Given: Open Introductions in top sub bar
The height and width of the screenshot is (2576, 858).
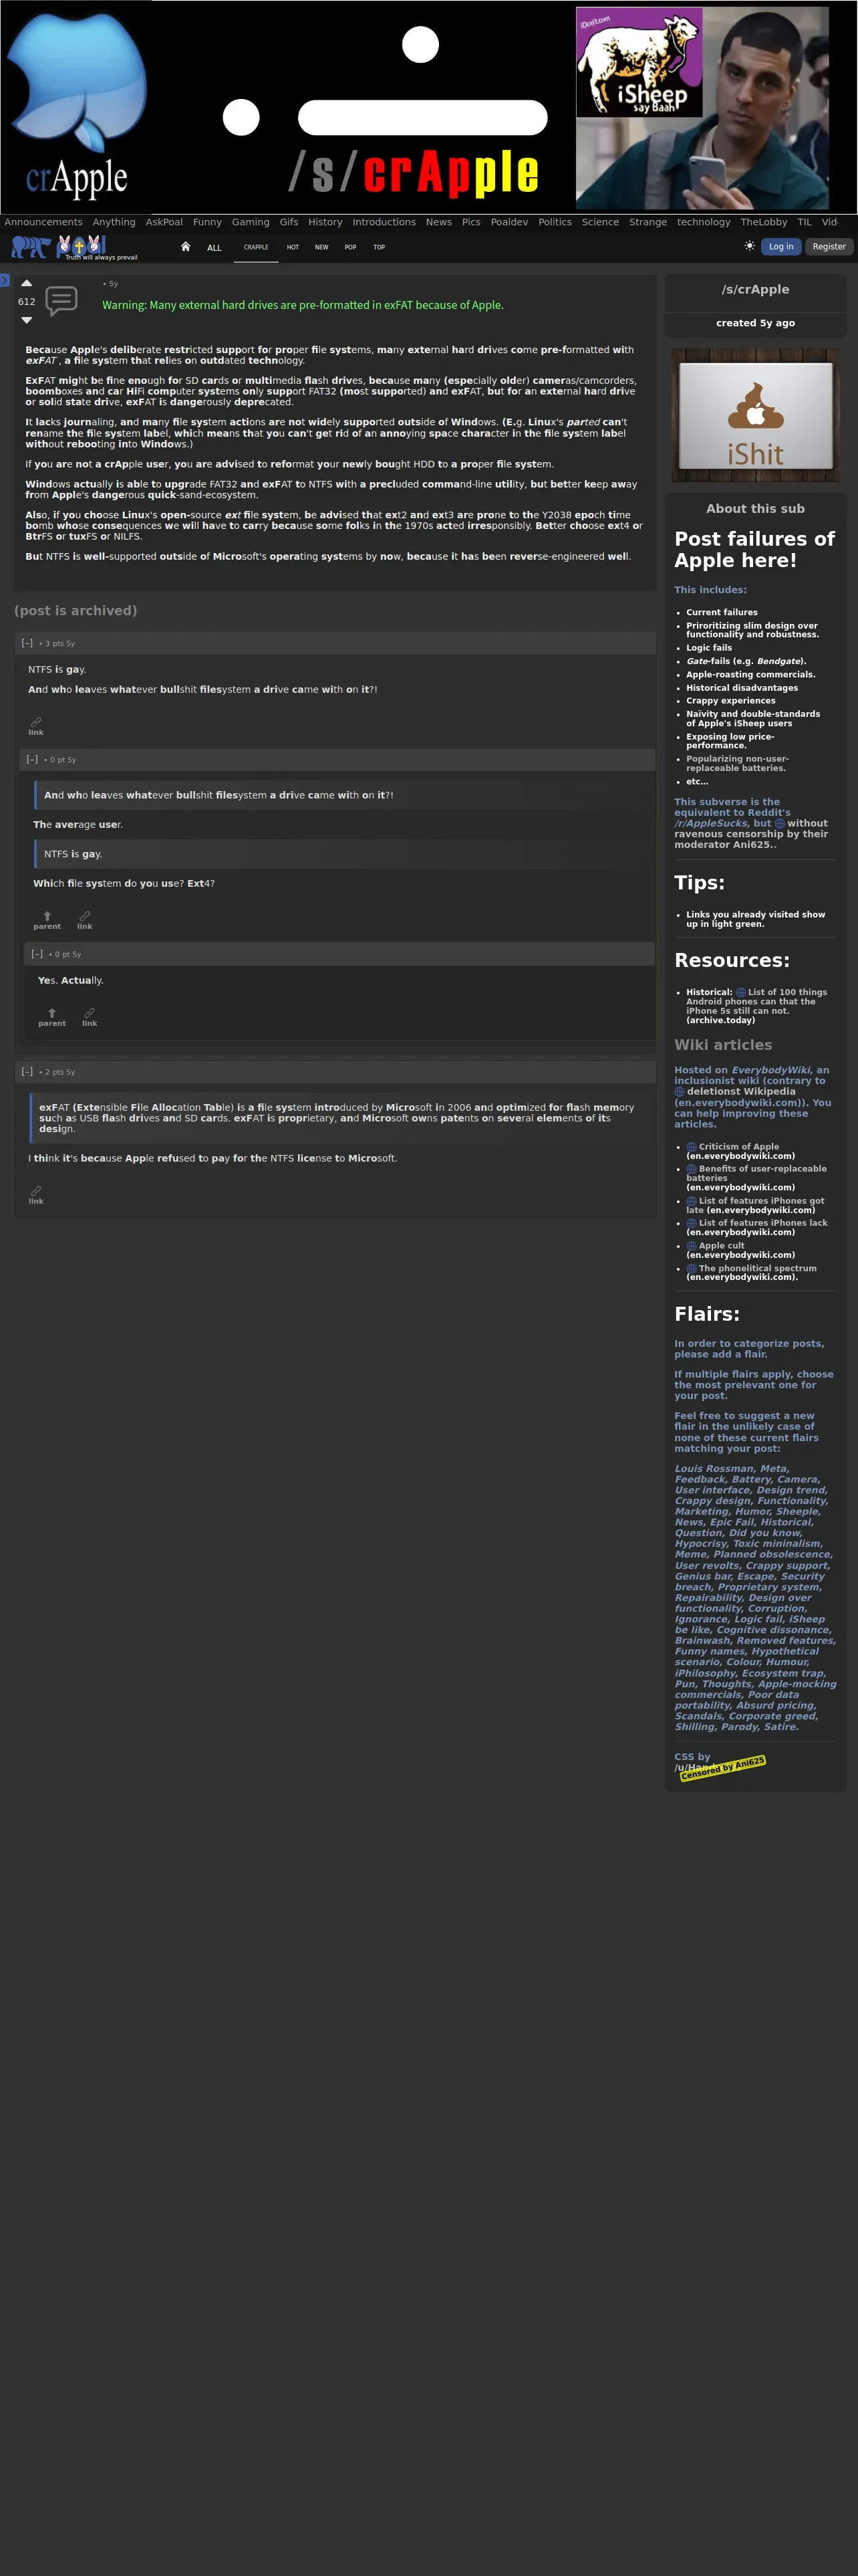Looking at the screenshot, I should (x=384, y=222).
